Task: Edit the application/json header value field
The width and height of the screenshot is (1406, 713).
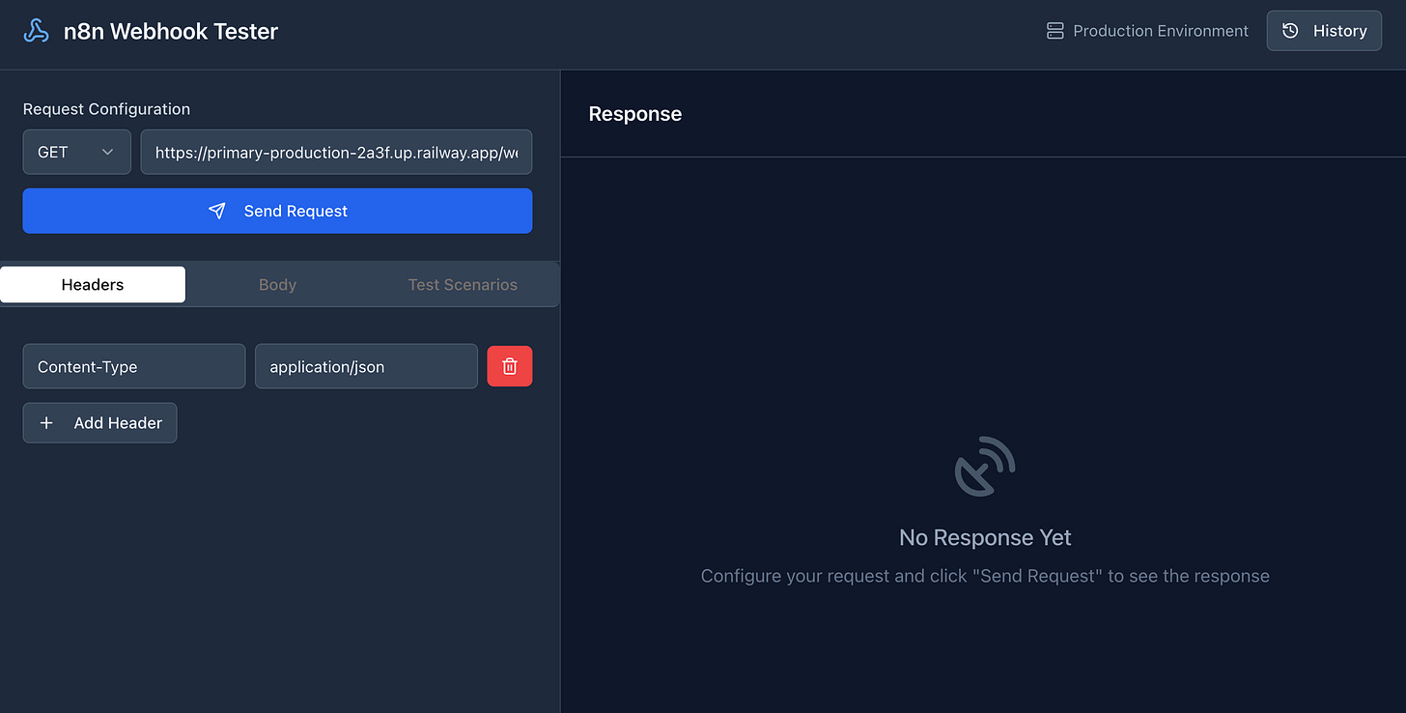Action: [366, 367]
